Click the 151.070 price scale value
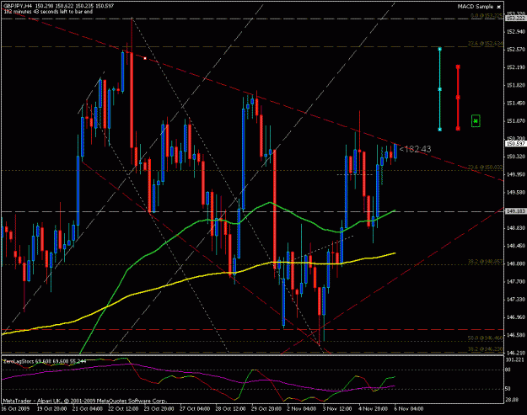The width and height of the screenshot is (527, 415). 515,120
